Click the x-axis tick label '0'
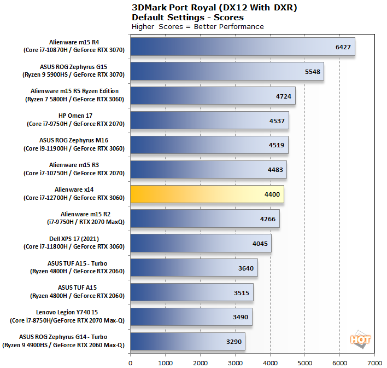The height and width of the screenshot is (368, 387). [130, 363]
